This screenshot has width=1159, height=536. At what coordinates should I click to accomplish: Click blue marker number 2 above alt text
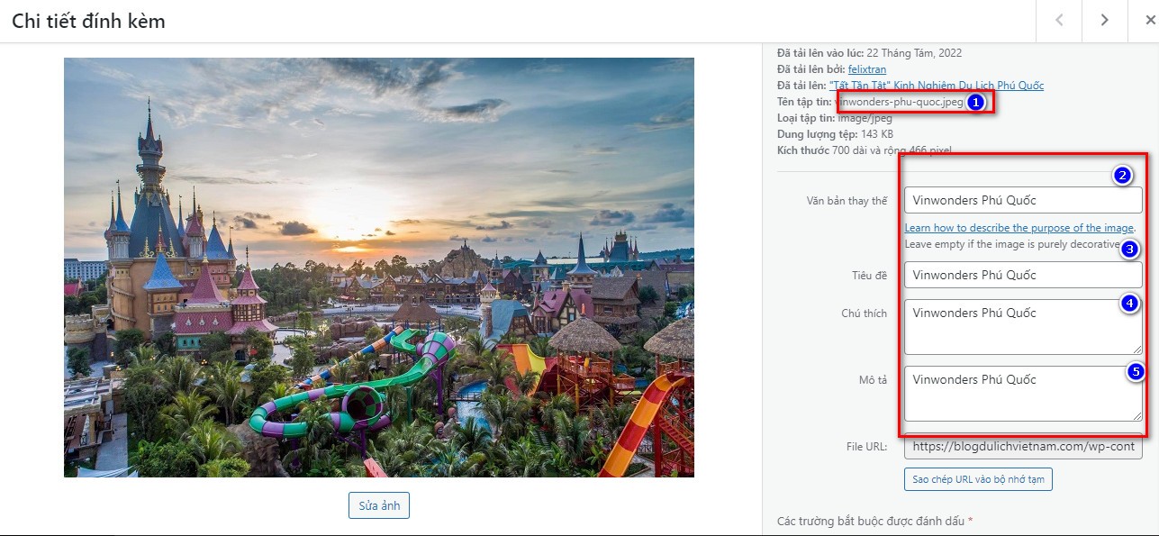coord(1121,176)
